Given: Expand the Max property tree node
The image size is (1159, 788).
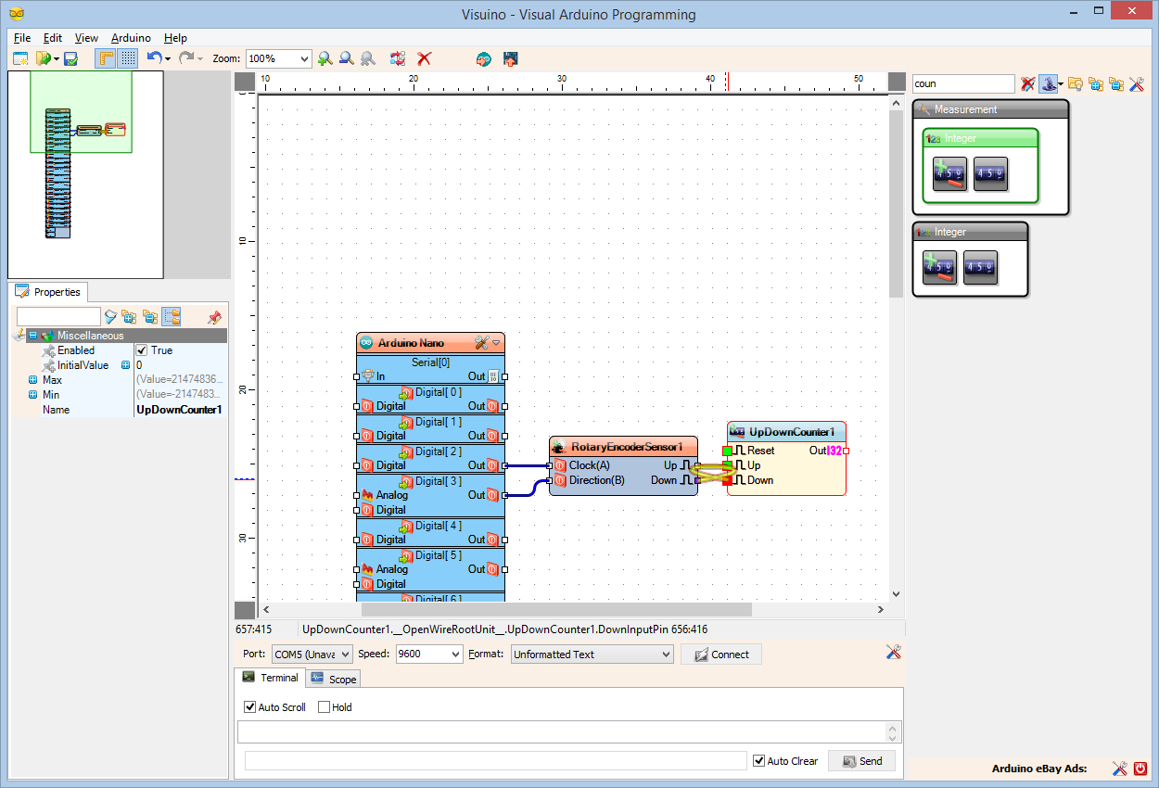Looking at the screenshot, I should click(x=33, y=380).
